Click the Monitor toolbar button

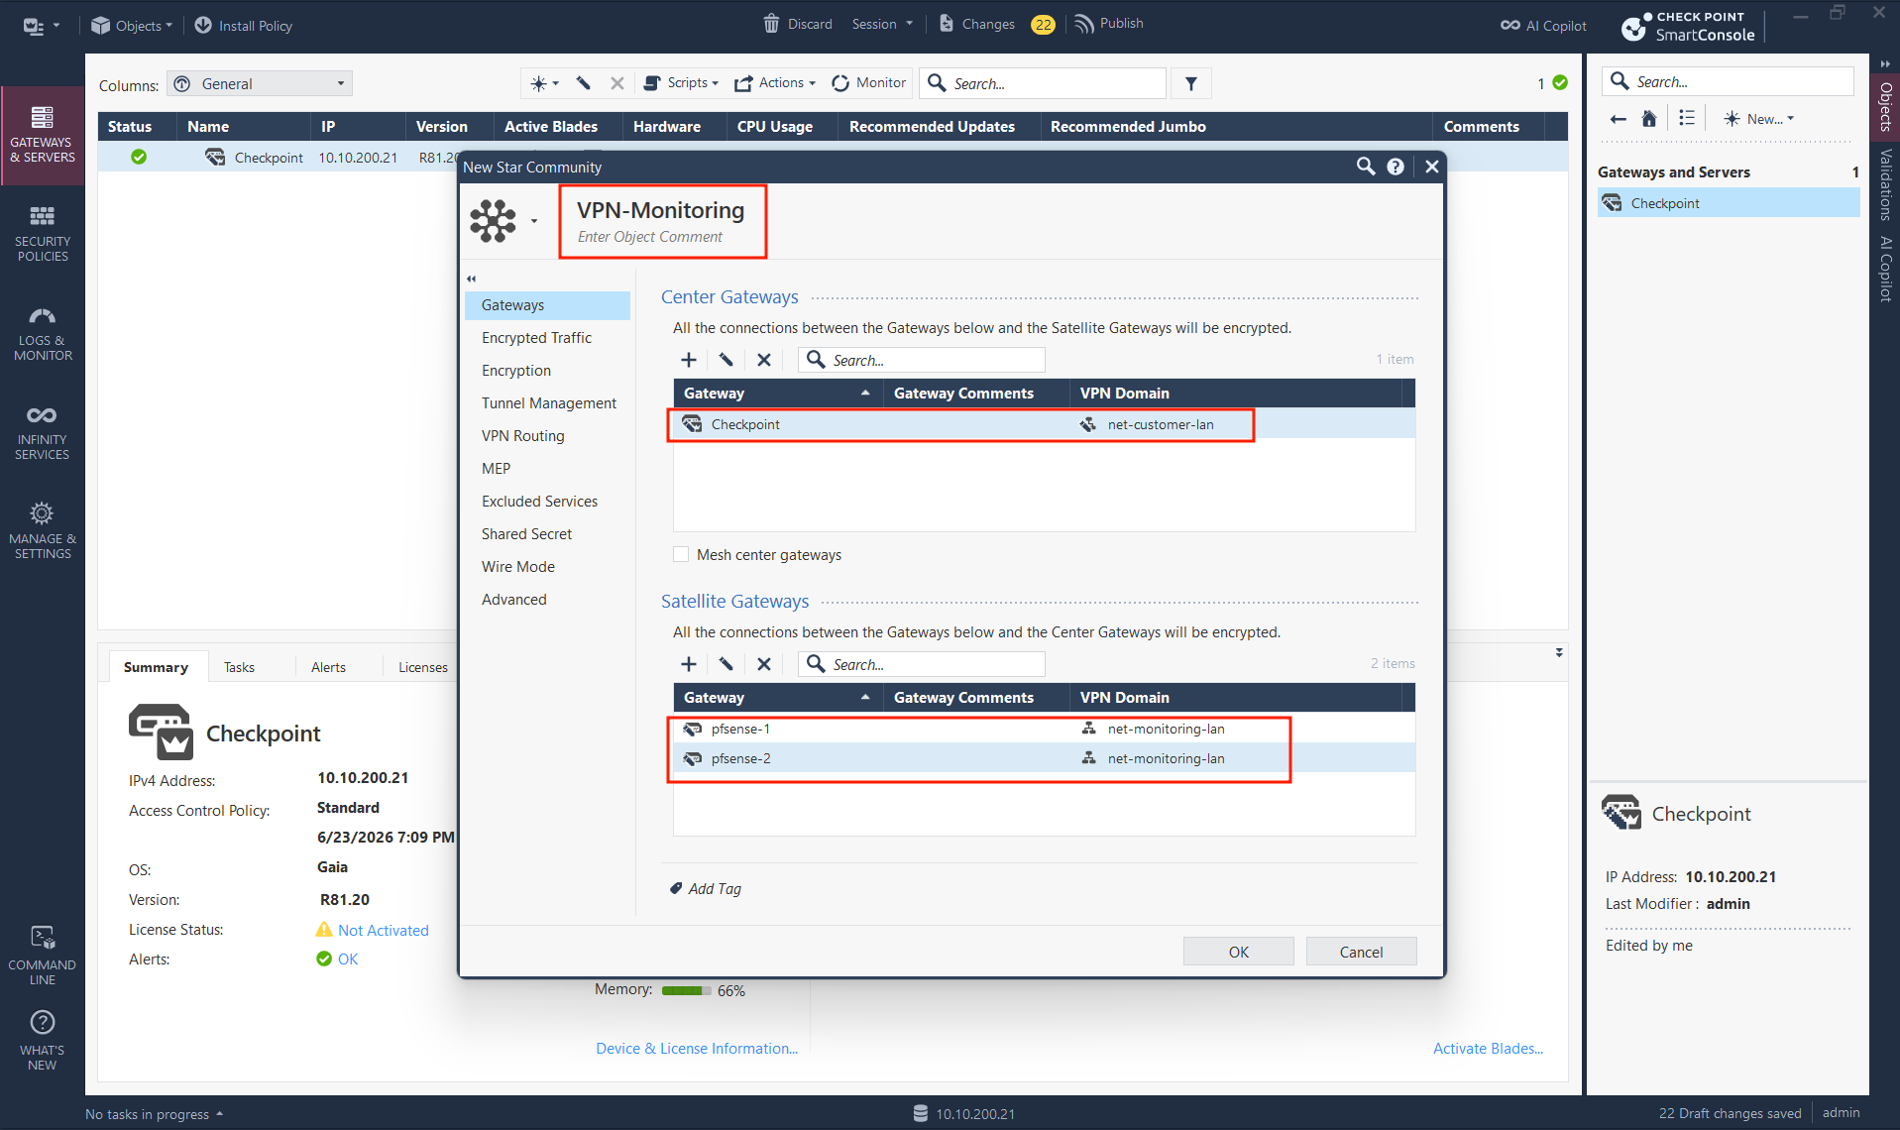868,83
